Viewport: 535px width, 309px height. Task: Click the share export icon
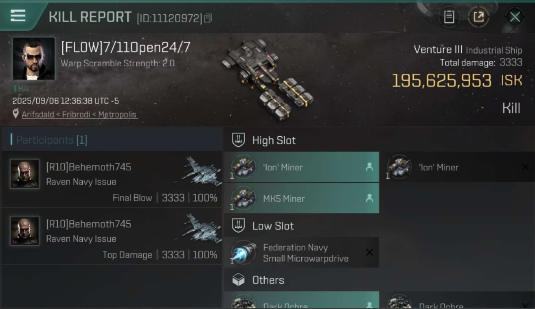click(x=478, y=17)
